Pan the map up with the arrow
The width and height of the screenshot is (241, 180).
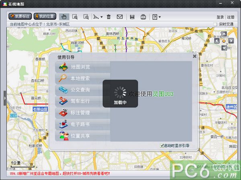tap(224, 34)
